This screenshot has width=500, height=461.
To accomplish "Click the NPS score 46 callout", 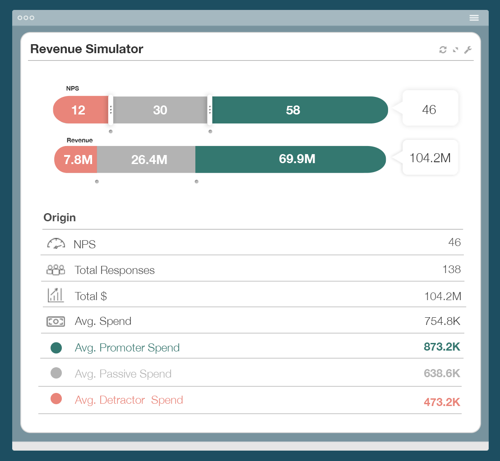I will tap(430, 110).
